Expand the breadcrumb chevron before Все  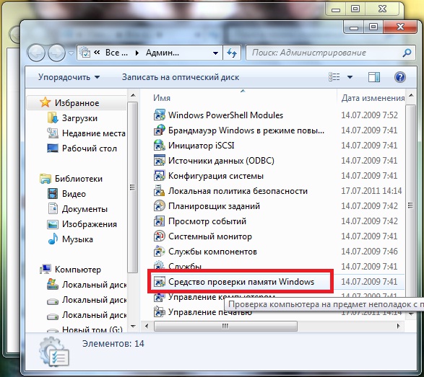pyautogui.click(x=97, y=53)
